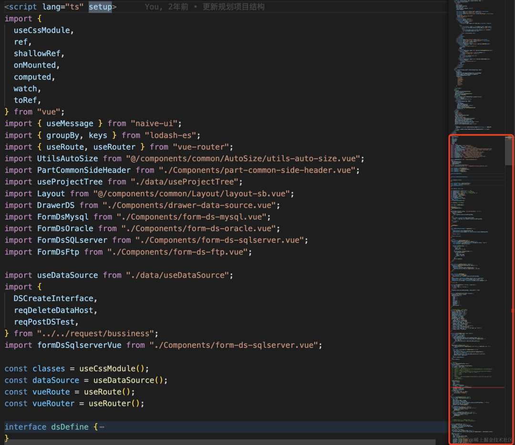The image size is (515, 445).
Task: Click the "vue-router" module string
Action: pos(201,147)
